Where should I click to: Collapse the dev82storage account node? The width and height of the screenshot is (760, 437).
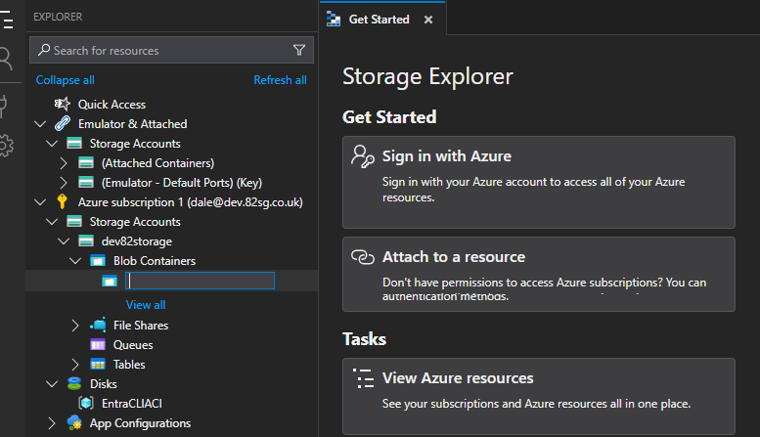click(64, 241)
